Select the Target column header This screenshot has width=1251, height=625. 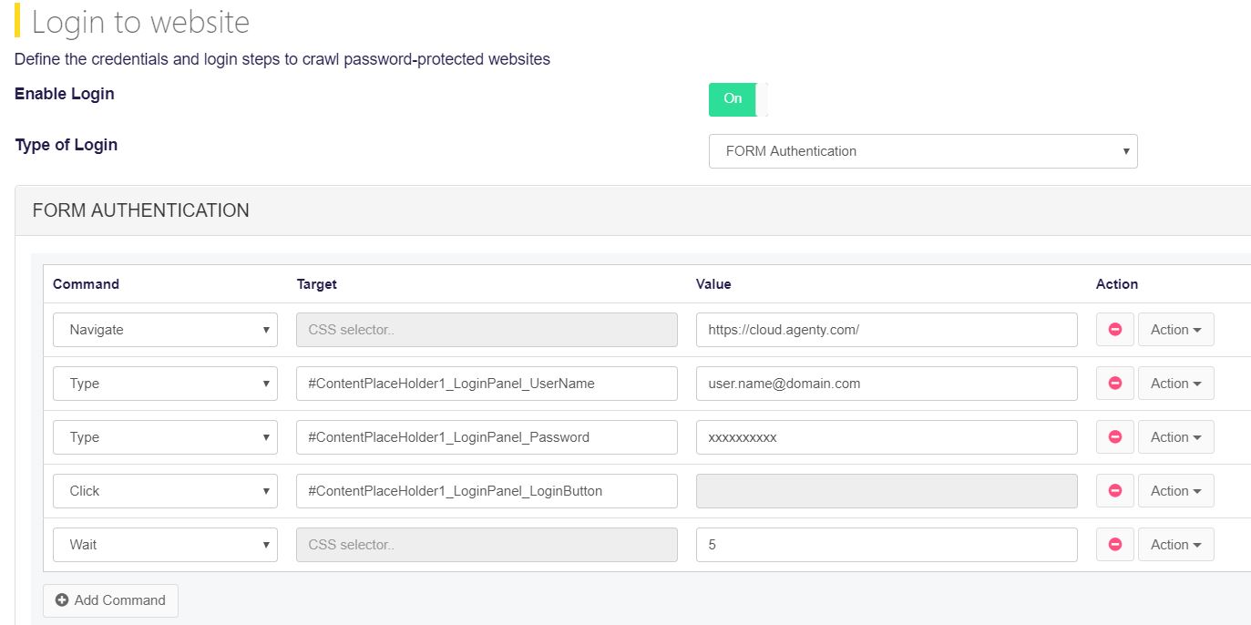317,284
